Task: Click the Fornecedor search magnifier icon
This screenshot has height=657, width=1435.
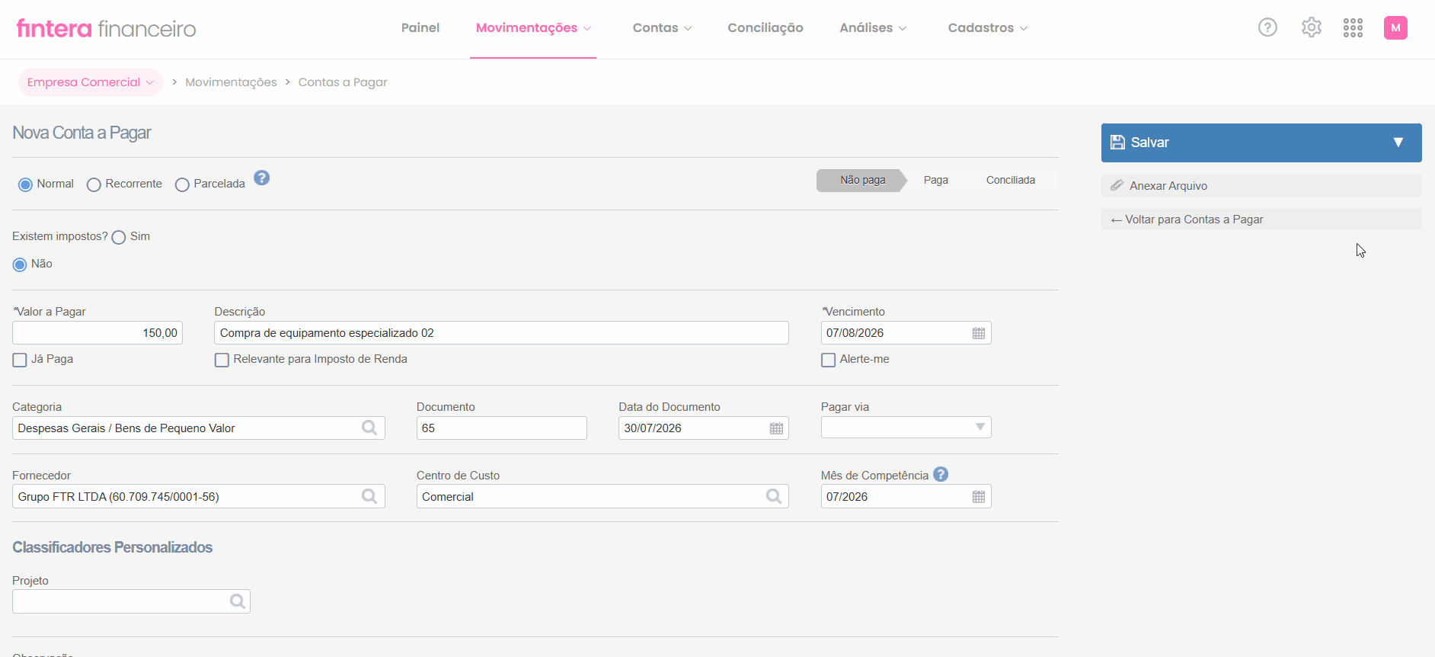Action: (369, 496)
